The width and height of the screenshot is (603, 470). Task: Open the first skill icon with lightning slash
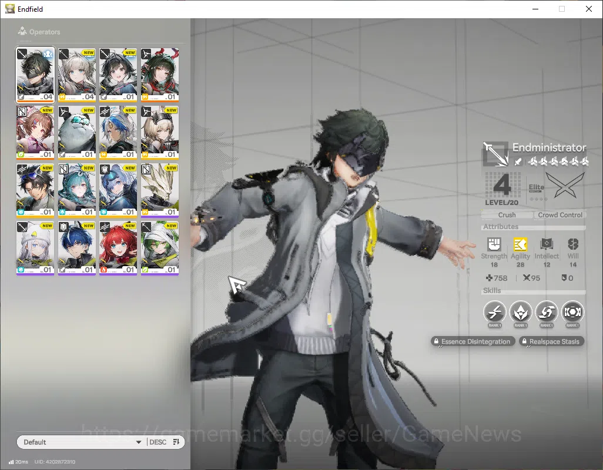coord(494,311)
